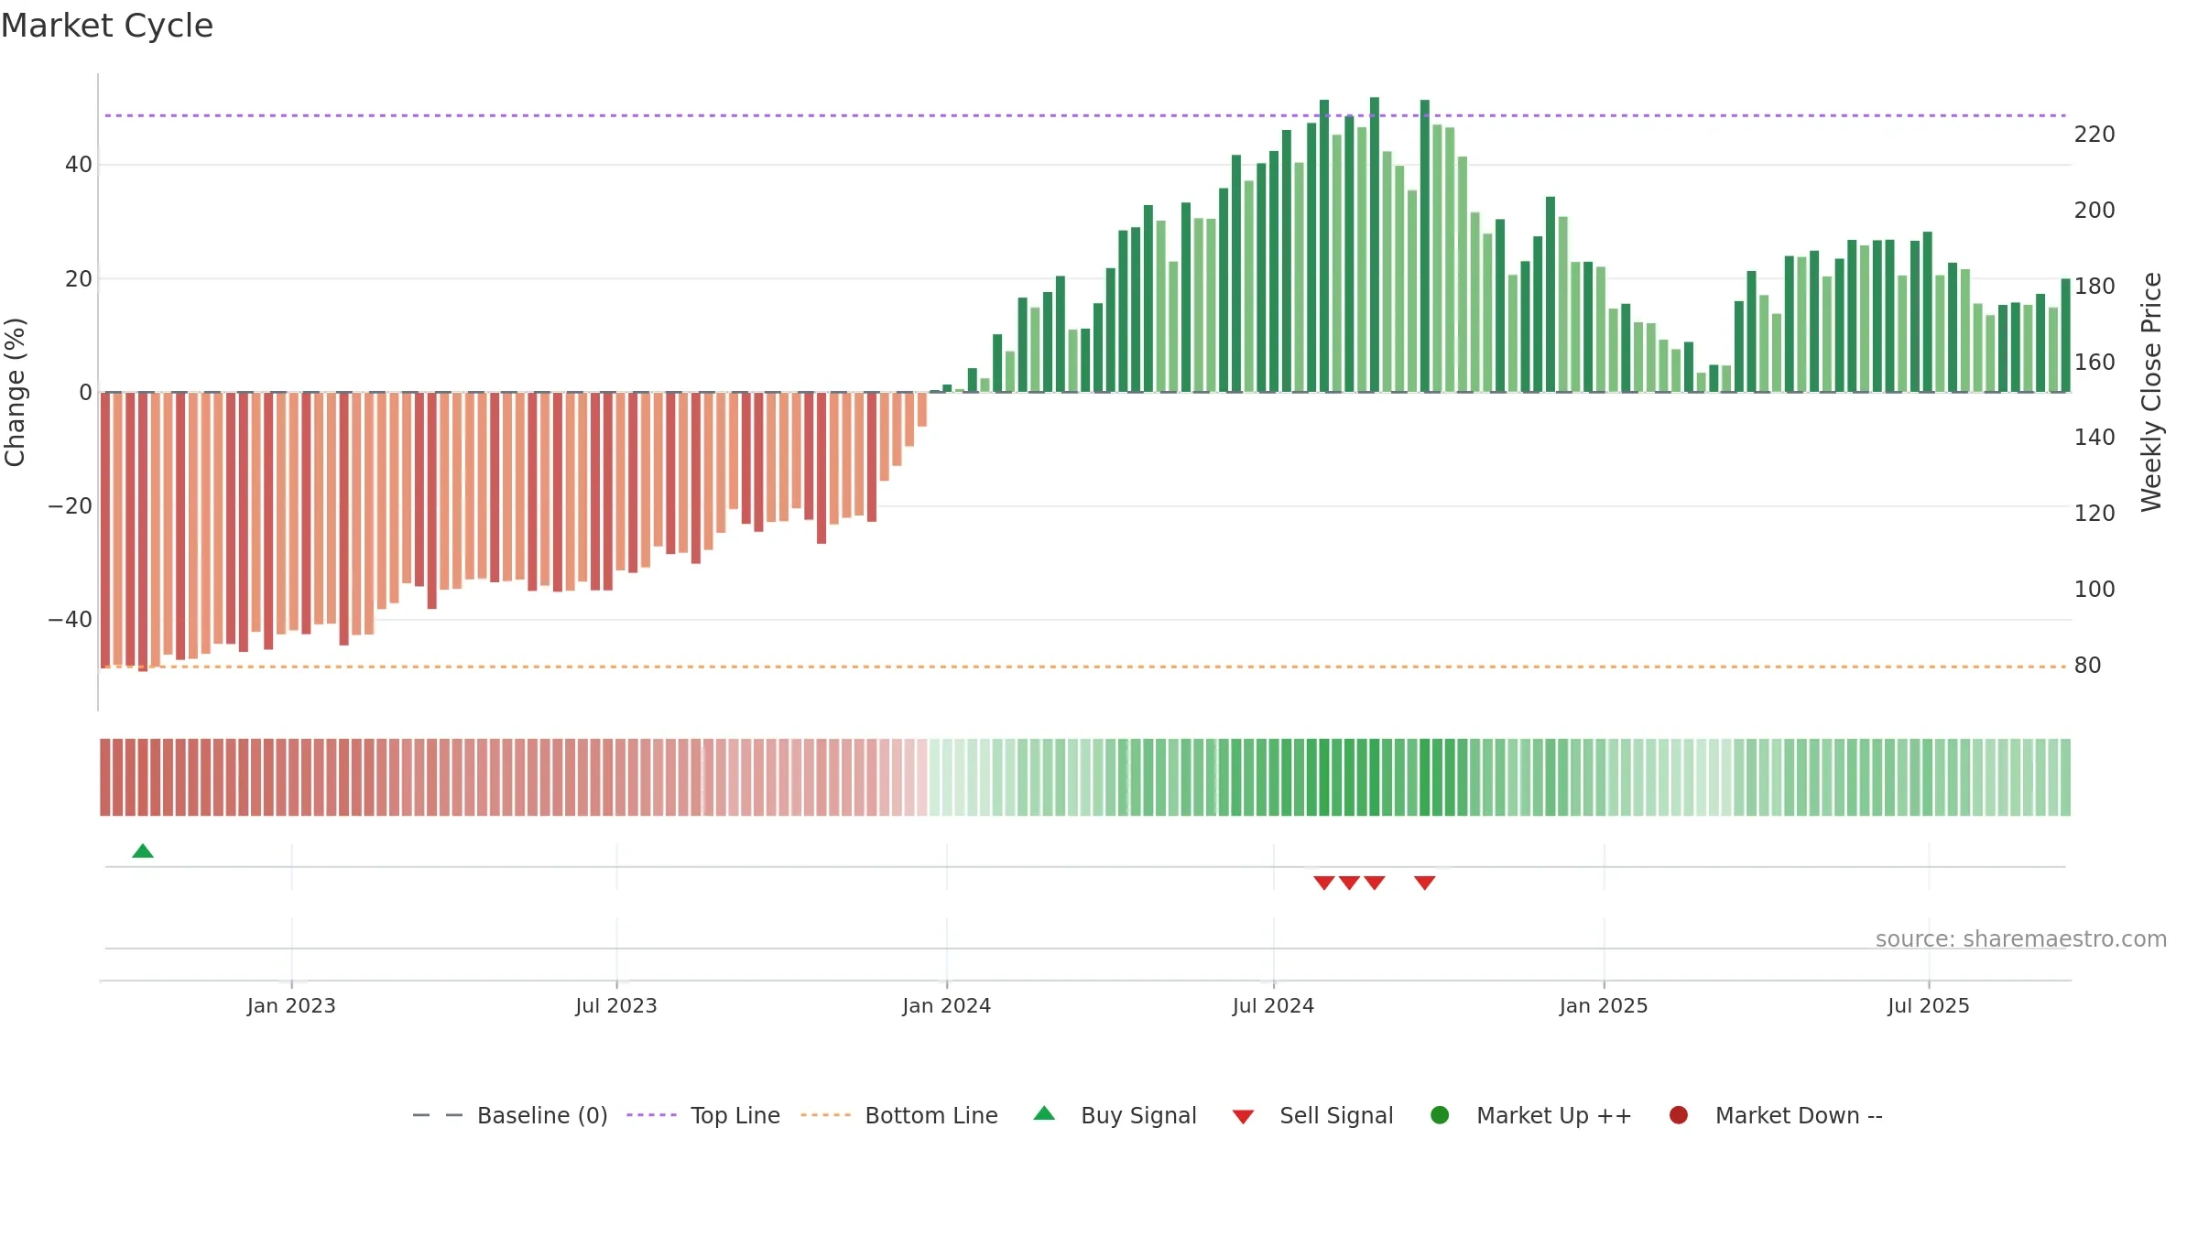Viewport: 2198px width, 1236px height.
Task: Click the pale pink heat strip segment near Jan 2024
Action: click(x=922, y=777)
